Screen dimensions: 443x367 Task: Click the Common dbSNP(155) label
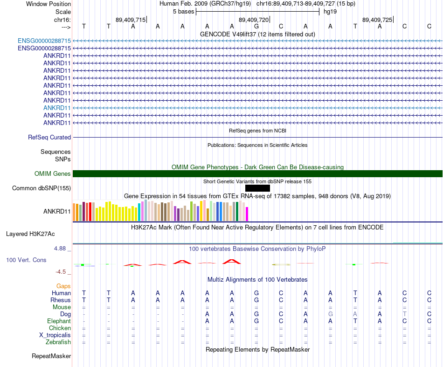(42, 188)
